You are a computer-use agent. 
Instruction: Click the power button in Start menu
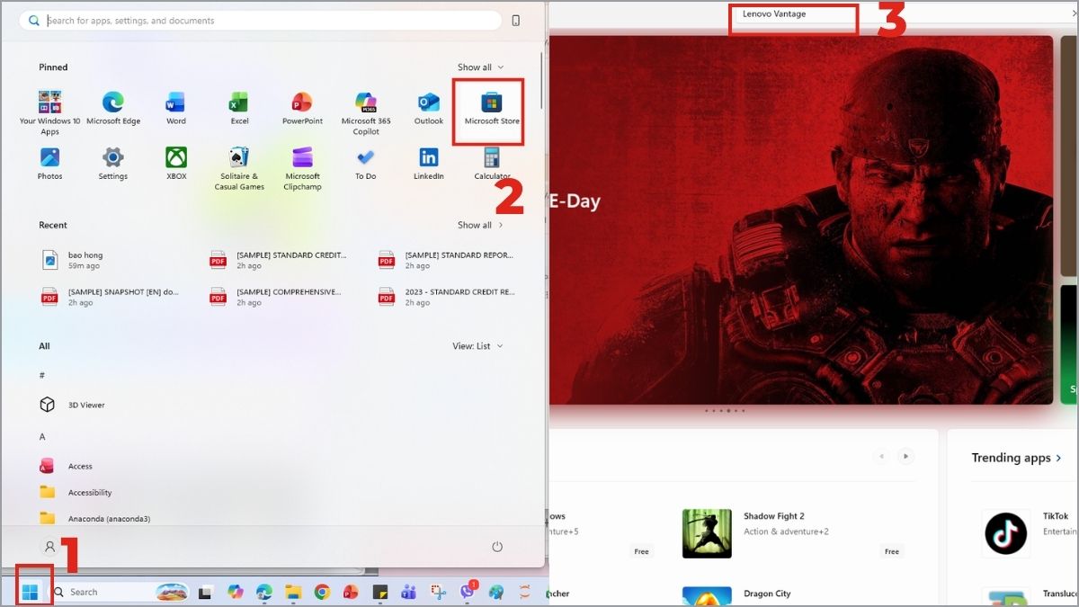496,547
